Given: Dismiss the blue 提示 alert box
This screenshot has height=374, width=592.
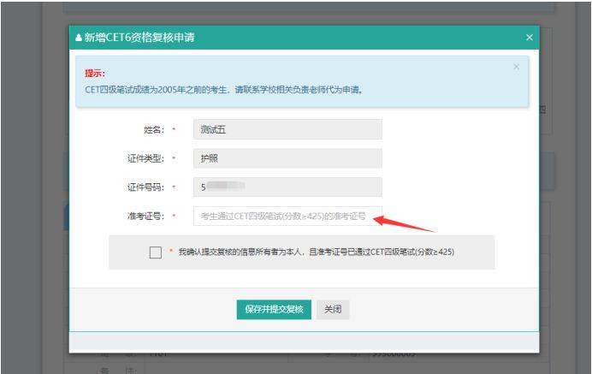Looking at the screenshot, I should point(516,67).
